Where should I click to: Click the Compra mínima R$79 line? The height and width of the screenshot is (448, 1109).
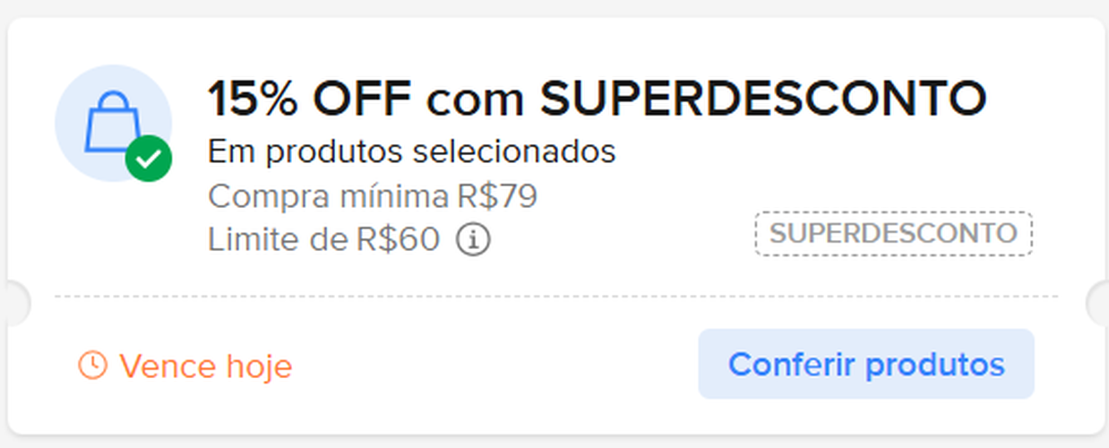(x=372, y=196)
